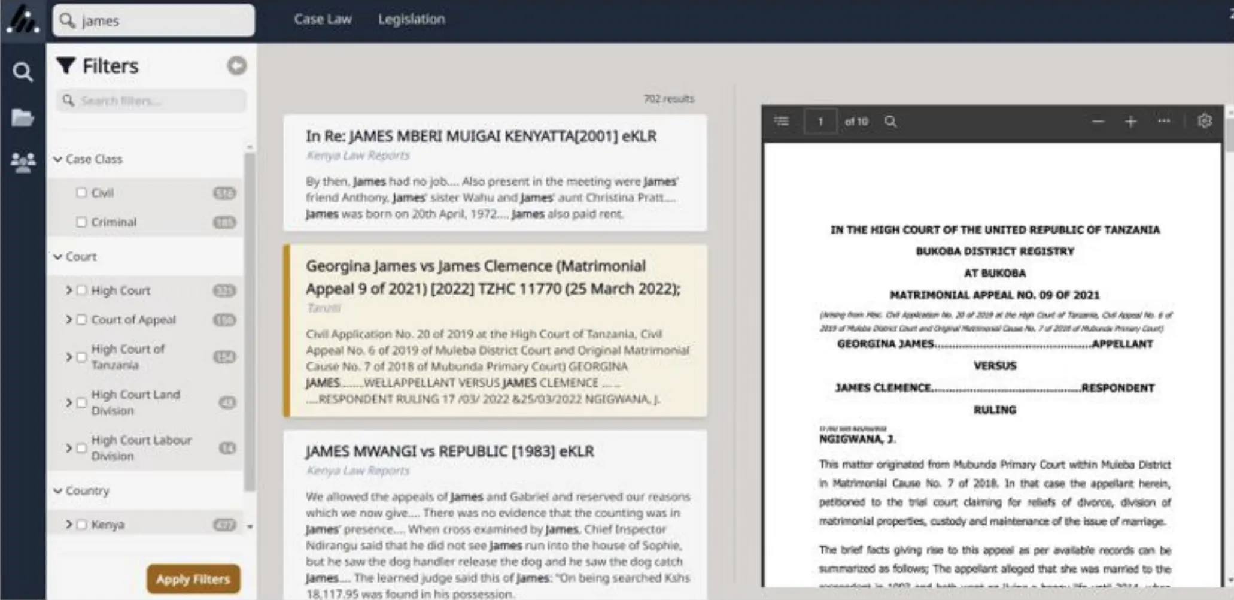Expand the High Court Labour Division chevron
The image size is (1234, 600).
pos(68,448)
